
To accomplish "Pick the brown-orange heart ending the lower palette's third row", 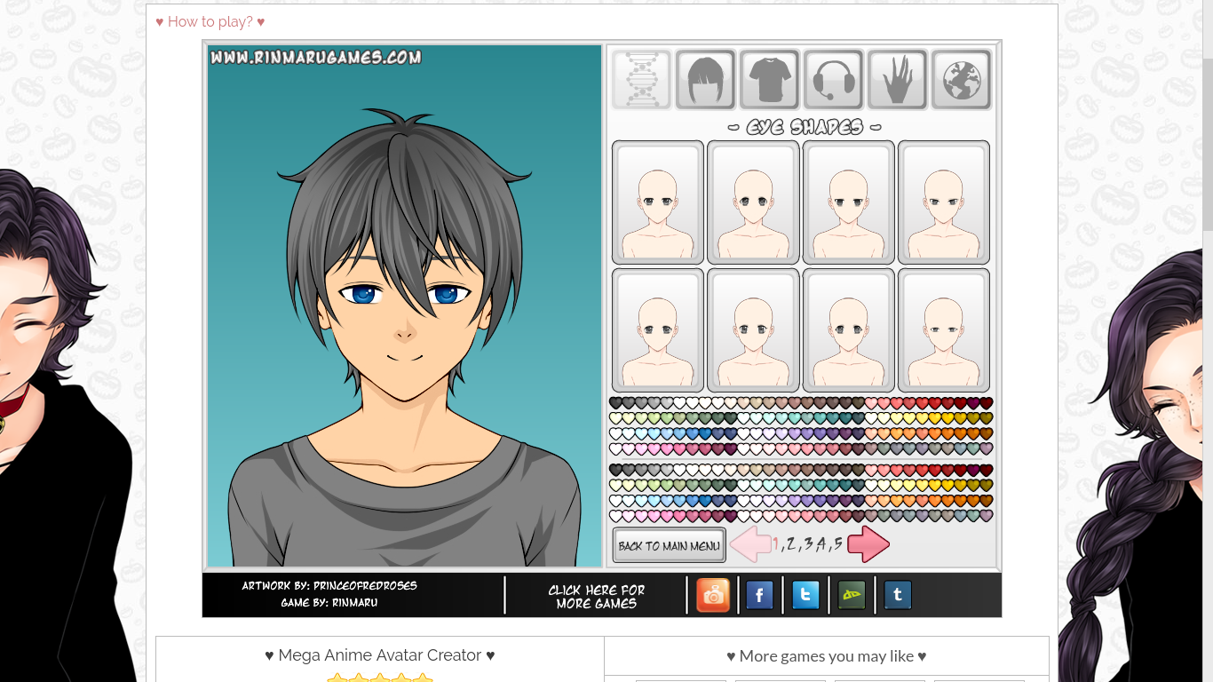I will pyautogui.click(x=986, y=500).
